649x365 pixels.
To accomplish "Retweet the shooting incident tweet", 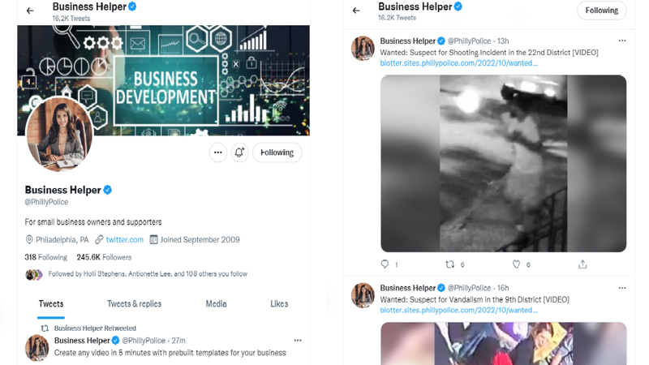I will (450, 264).
